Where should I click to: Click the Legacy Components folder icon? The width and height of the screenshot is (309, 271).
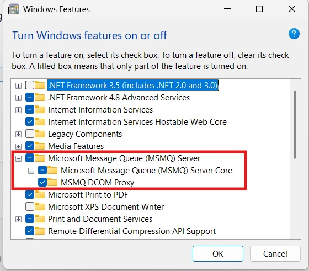pyautogui.click(x=40, y=134)
